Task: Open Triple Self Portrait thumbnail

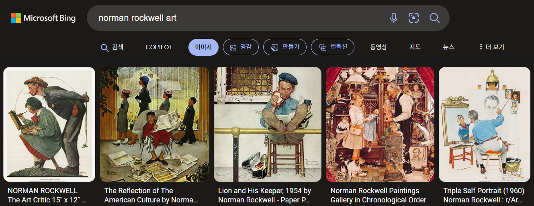Action: pyautogui.click(x=485, y=125)
